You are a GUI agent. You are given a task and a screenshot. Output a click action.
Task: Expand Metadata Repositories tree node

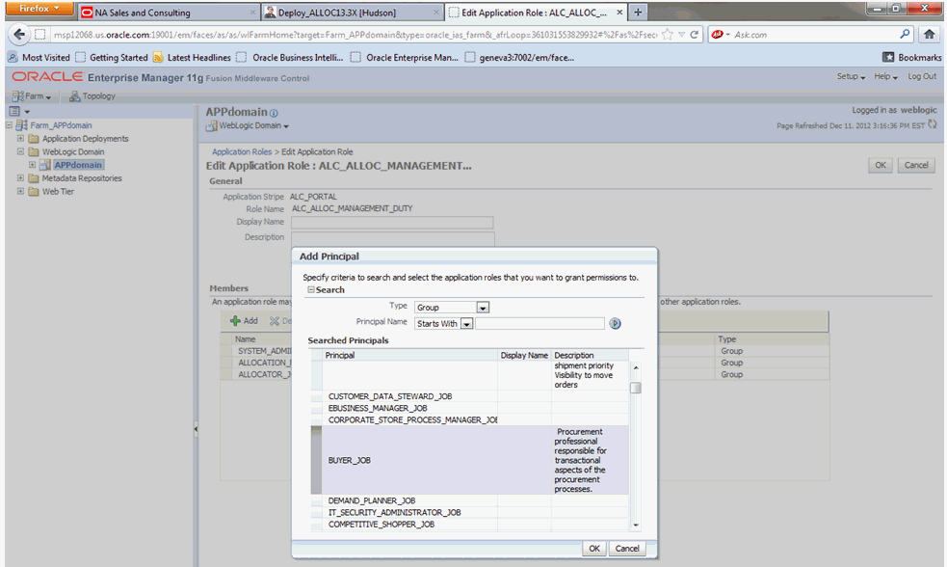click(20, 178)
